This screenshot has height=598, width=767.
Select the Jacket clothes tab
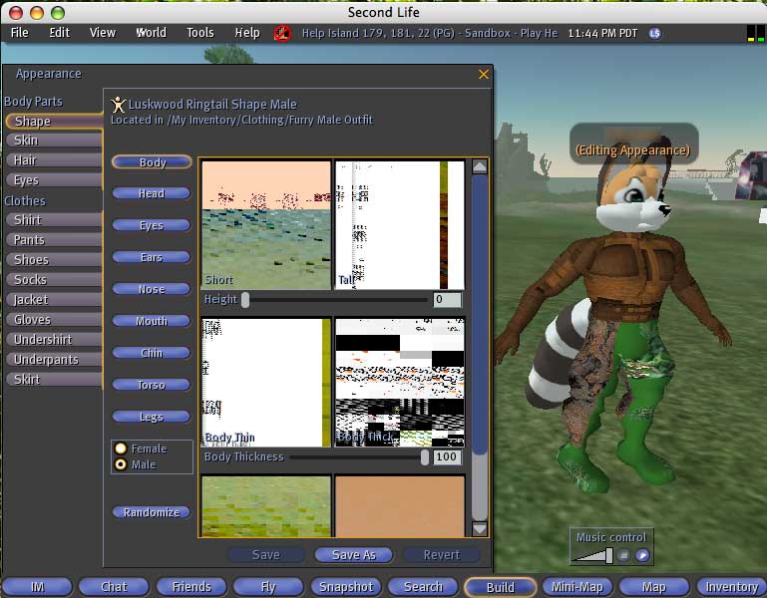point(54,299)
